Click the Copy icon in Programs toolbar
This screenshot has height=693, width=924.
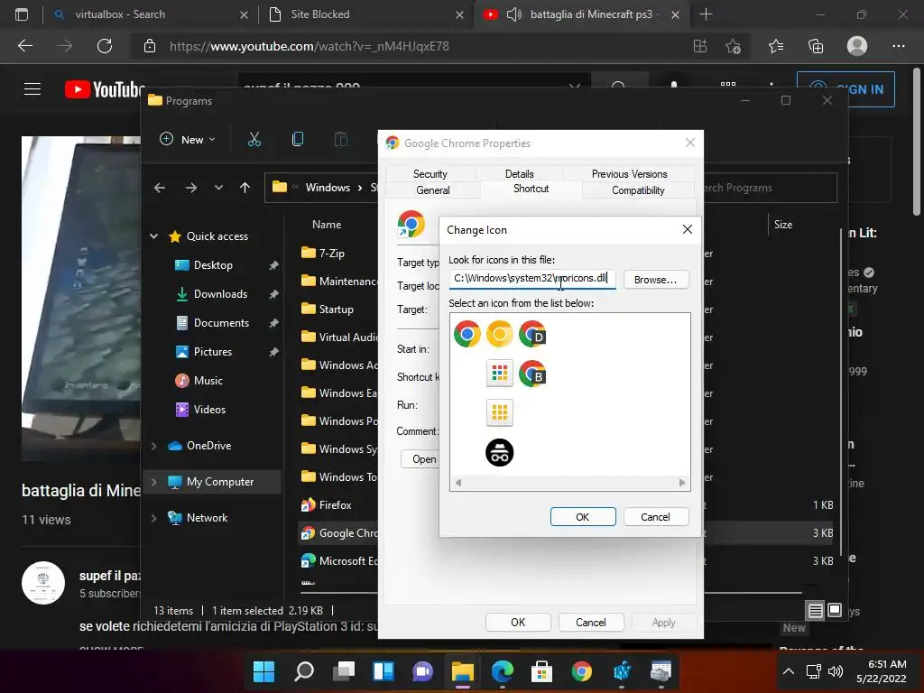tap(298, 139)
